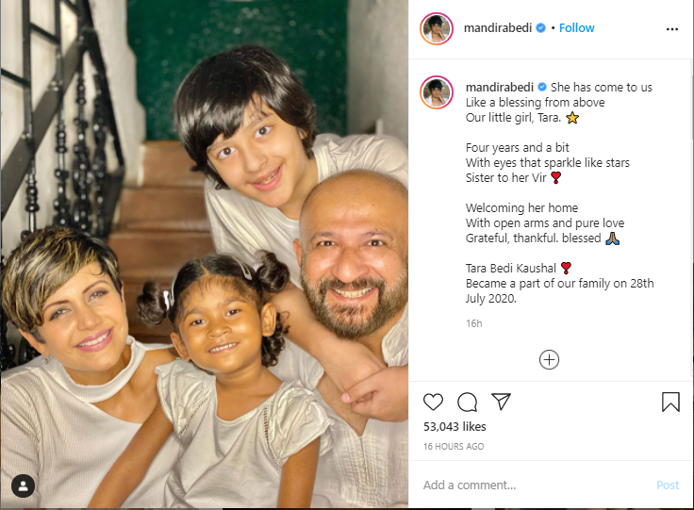
Task: Open the avatar beside the caption
Action: pos(437,92)
